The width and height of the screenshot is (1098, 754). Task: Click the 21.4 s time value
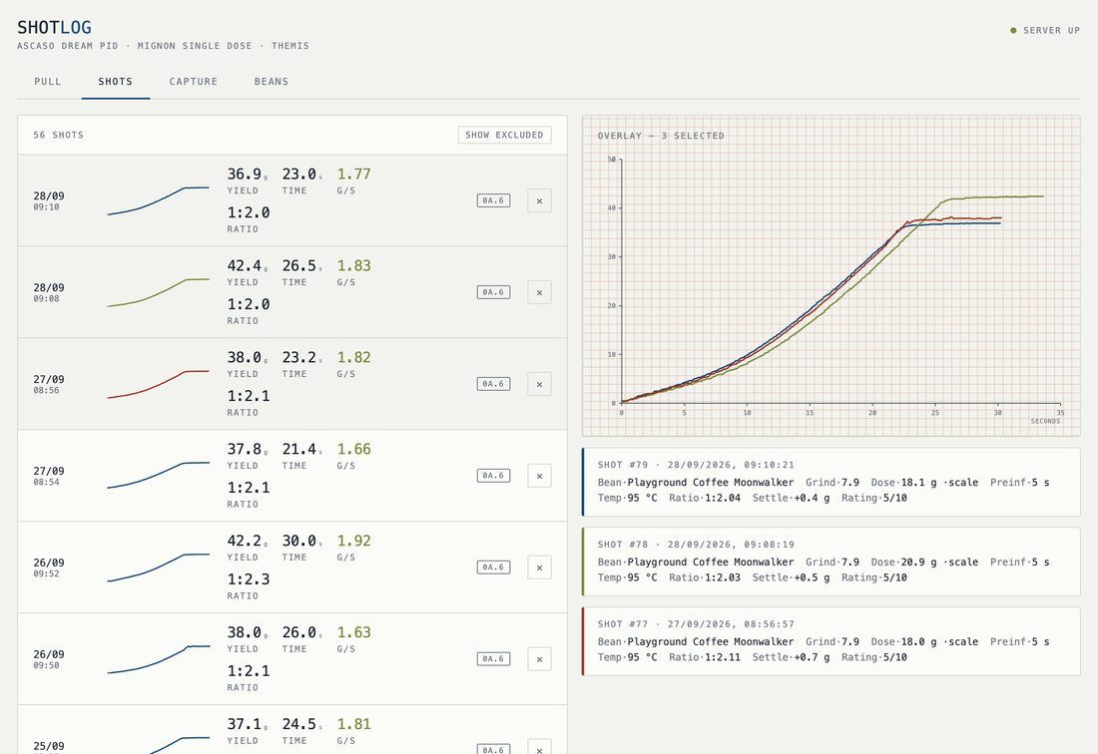(x=299, y=449)
